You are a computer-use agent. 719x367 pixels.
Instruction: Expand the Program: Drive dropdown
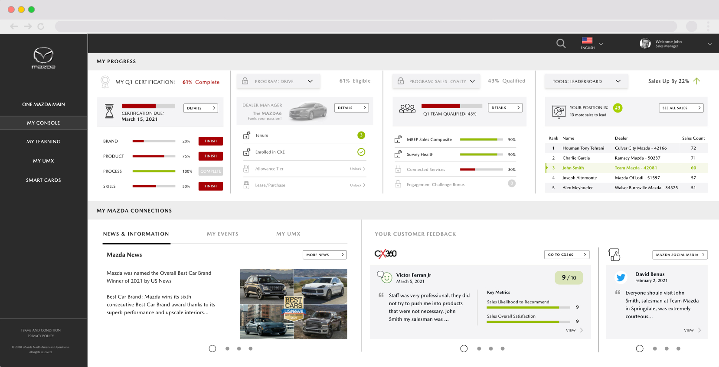click(x=278, y=81)
